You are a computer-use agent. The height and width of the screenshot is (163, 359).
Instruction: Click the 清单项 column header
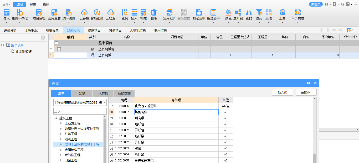pos(176,100)
